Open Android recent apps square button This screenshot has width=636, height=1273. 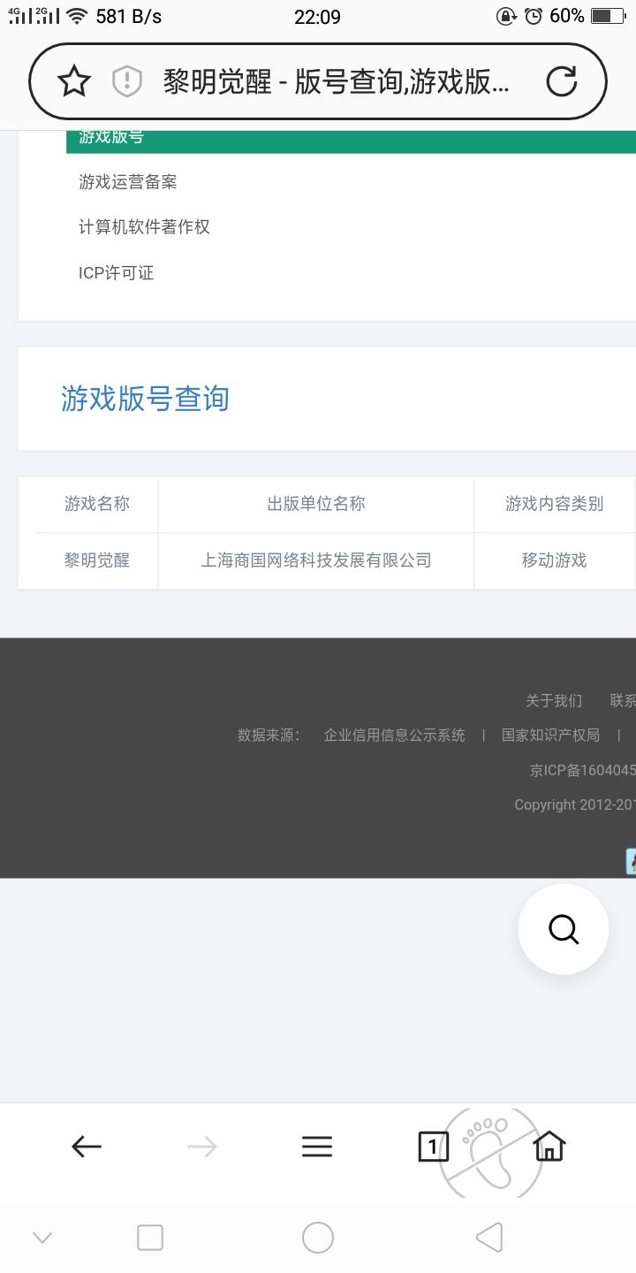[150, 1238]
